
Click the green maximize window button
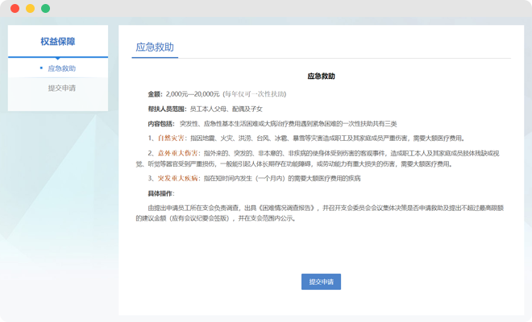click(x=45, y=9)
